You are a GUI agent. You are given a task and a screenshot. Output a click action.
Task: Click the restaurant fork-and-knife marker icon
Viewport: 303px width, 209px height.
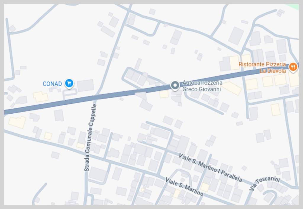pyautogui.click(x=293, y=67)
